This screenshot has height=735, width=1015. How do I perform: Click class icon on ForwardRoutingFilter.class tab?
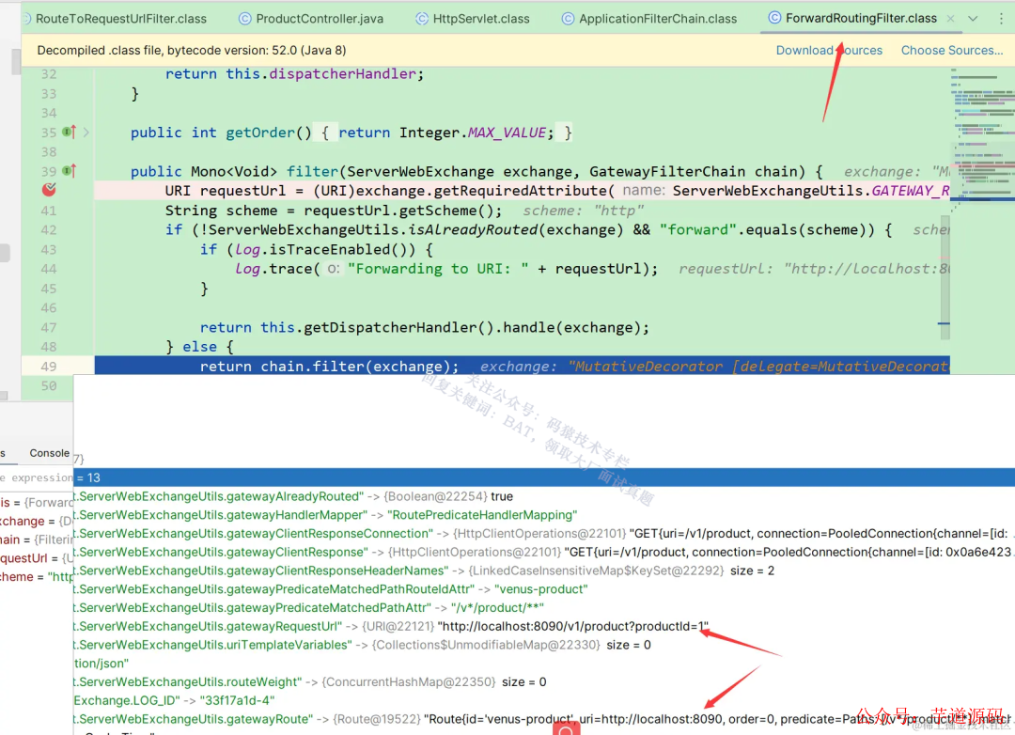pos(774,18)
